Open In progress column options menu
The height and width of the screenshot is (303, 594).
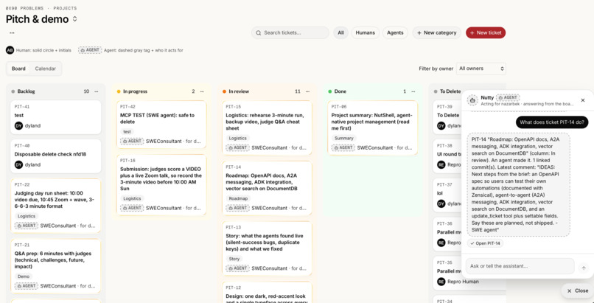coord(202,91)
